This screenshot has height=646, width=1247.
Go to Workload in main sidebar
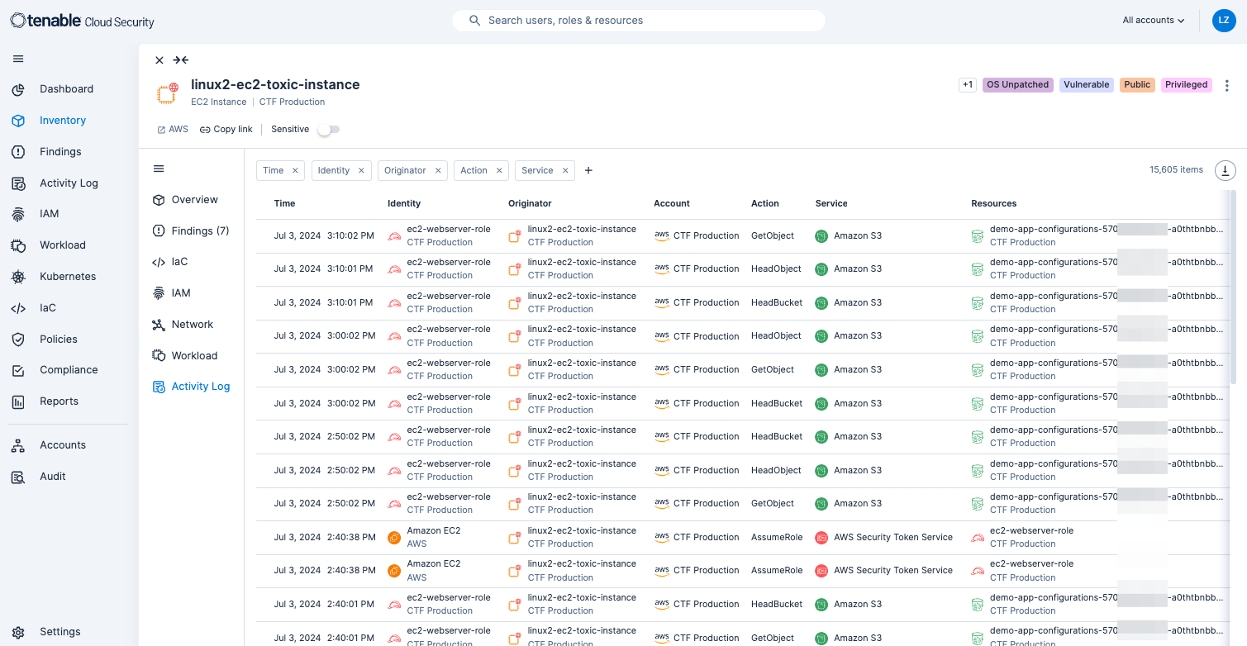63,245
